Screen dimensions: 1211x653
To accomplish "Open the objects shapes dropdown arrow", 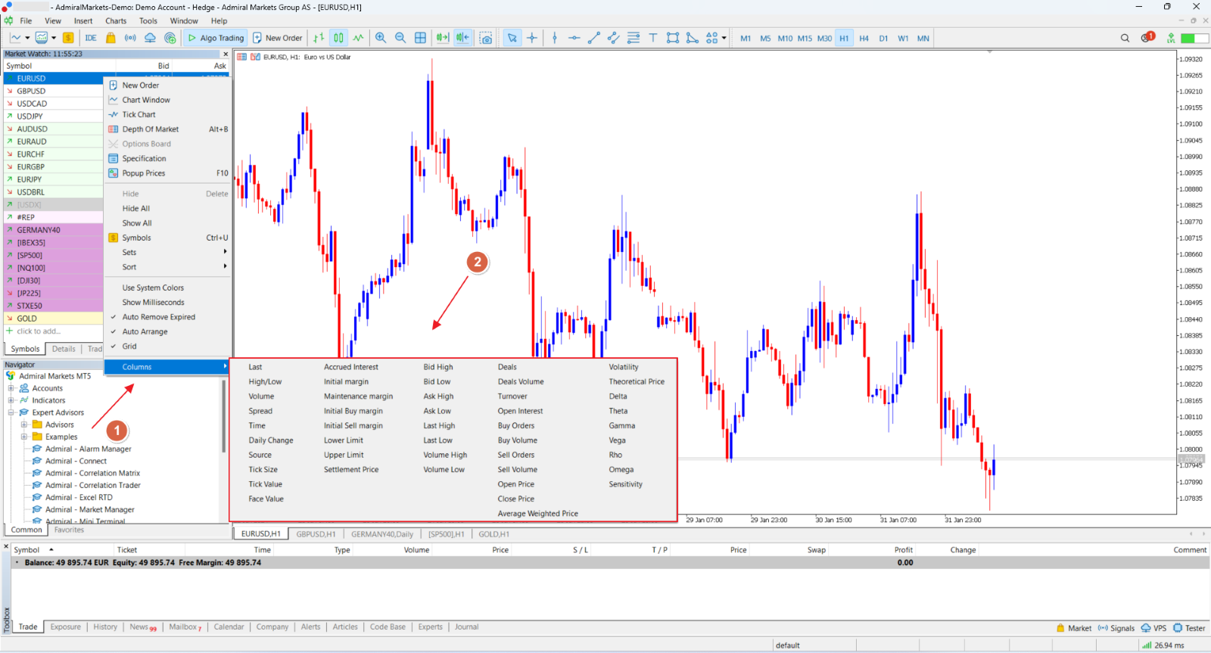I will pyautogui.click(x=724, y=38).
